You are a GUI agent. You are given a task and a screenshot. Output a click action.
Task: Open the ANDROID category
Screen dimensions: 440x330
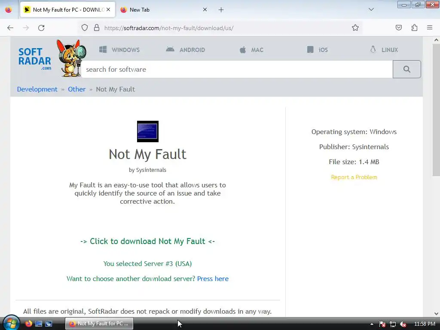(186, 50)
